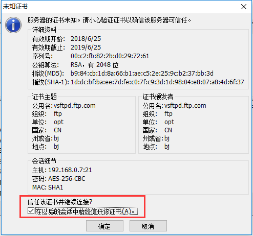Select validity start date 2018/6/25
The image size is (253, 236).
(x=86, y=39)
